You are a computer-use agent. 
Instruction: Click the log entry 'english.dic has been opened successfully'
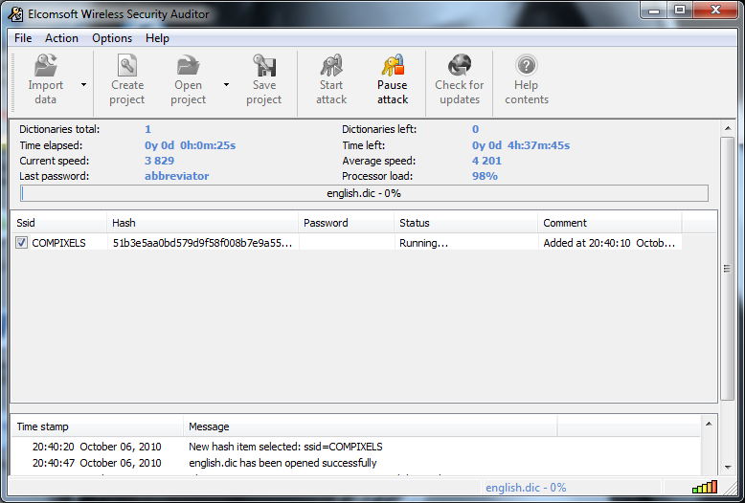click(x=282, y=463)
